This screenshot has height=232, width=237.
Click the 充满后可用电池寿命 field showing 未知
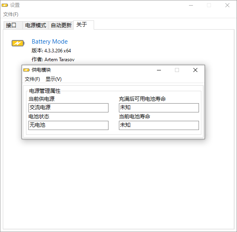[x=159, y=108]
